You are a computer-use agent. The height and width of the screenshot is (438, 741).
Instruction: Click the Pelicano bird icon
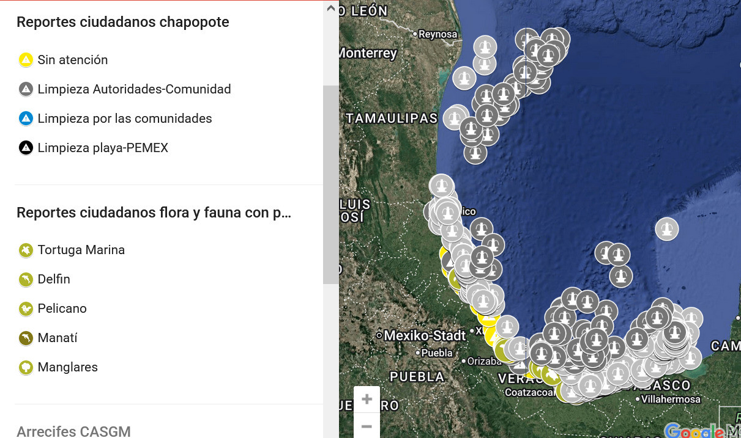click(26, 308)
